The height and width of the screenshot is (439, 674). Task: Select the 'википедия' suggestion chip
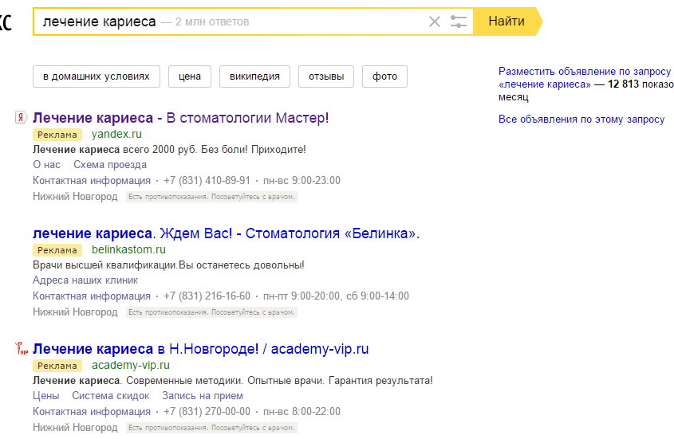(254, 76)
